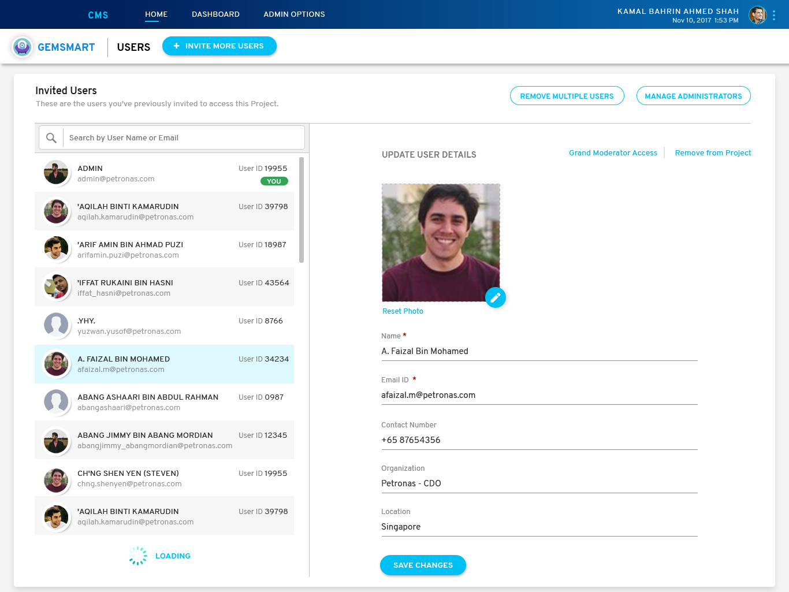Click the pencil edit photo icon

pos(495,297)
